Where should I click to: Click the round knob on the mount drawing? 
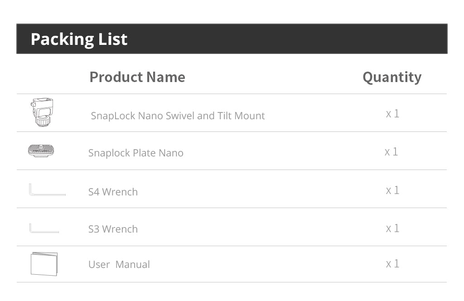coord(43,121)
